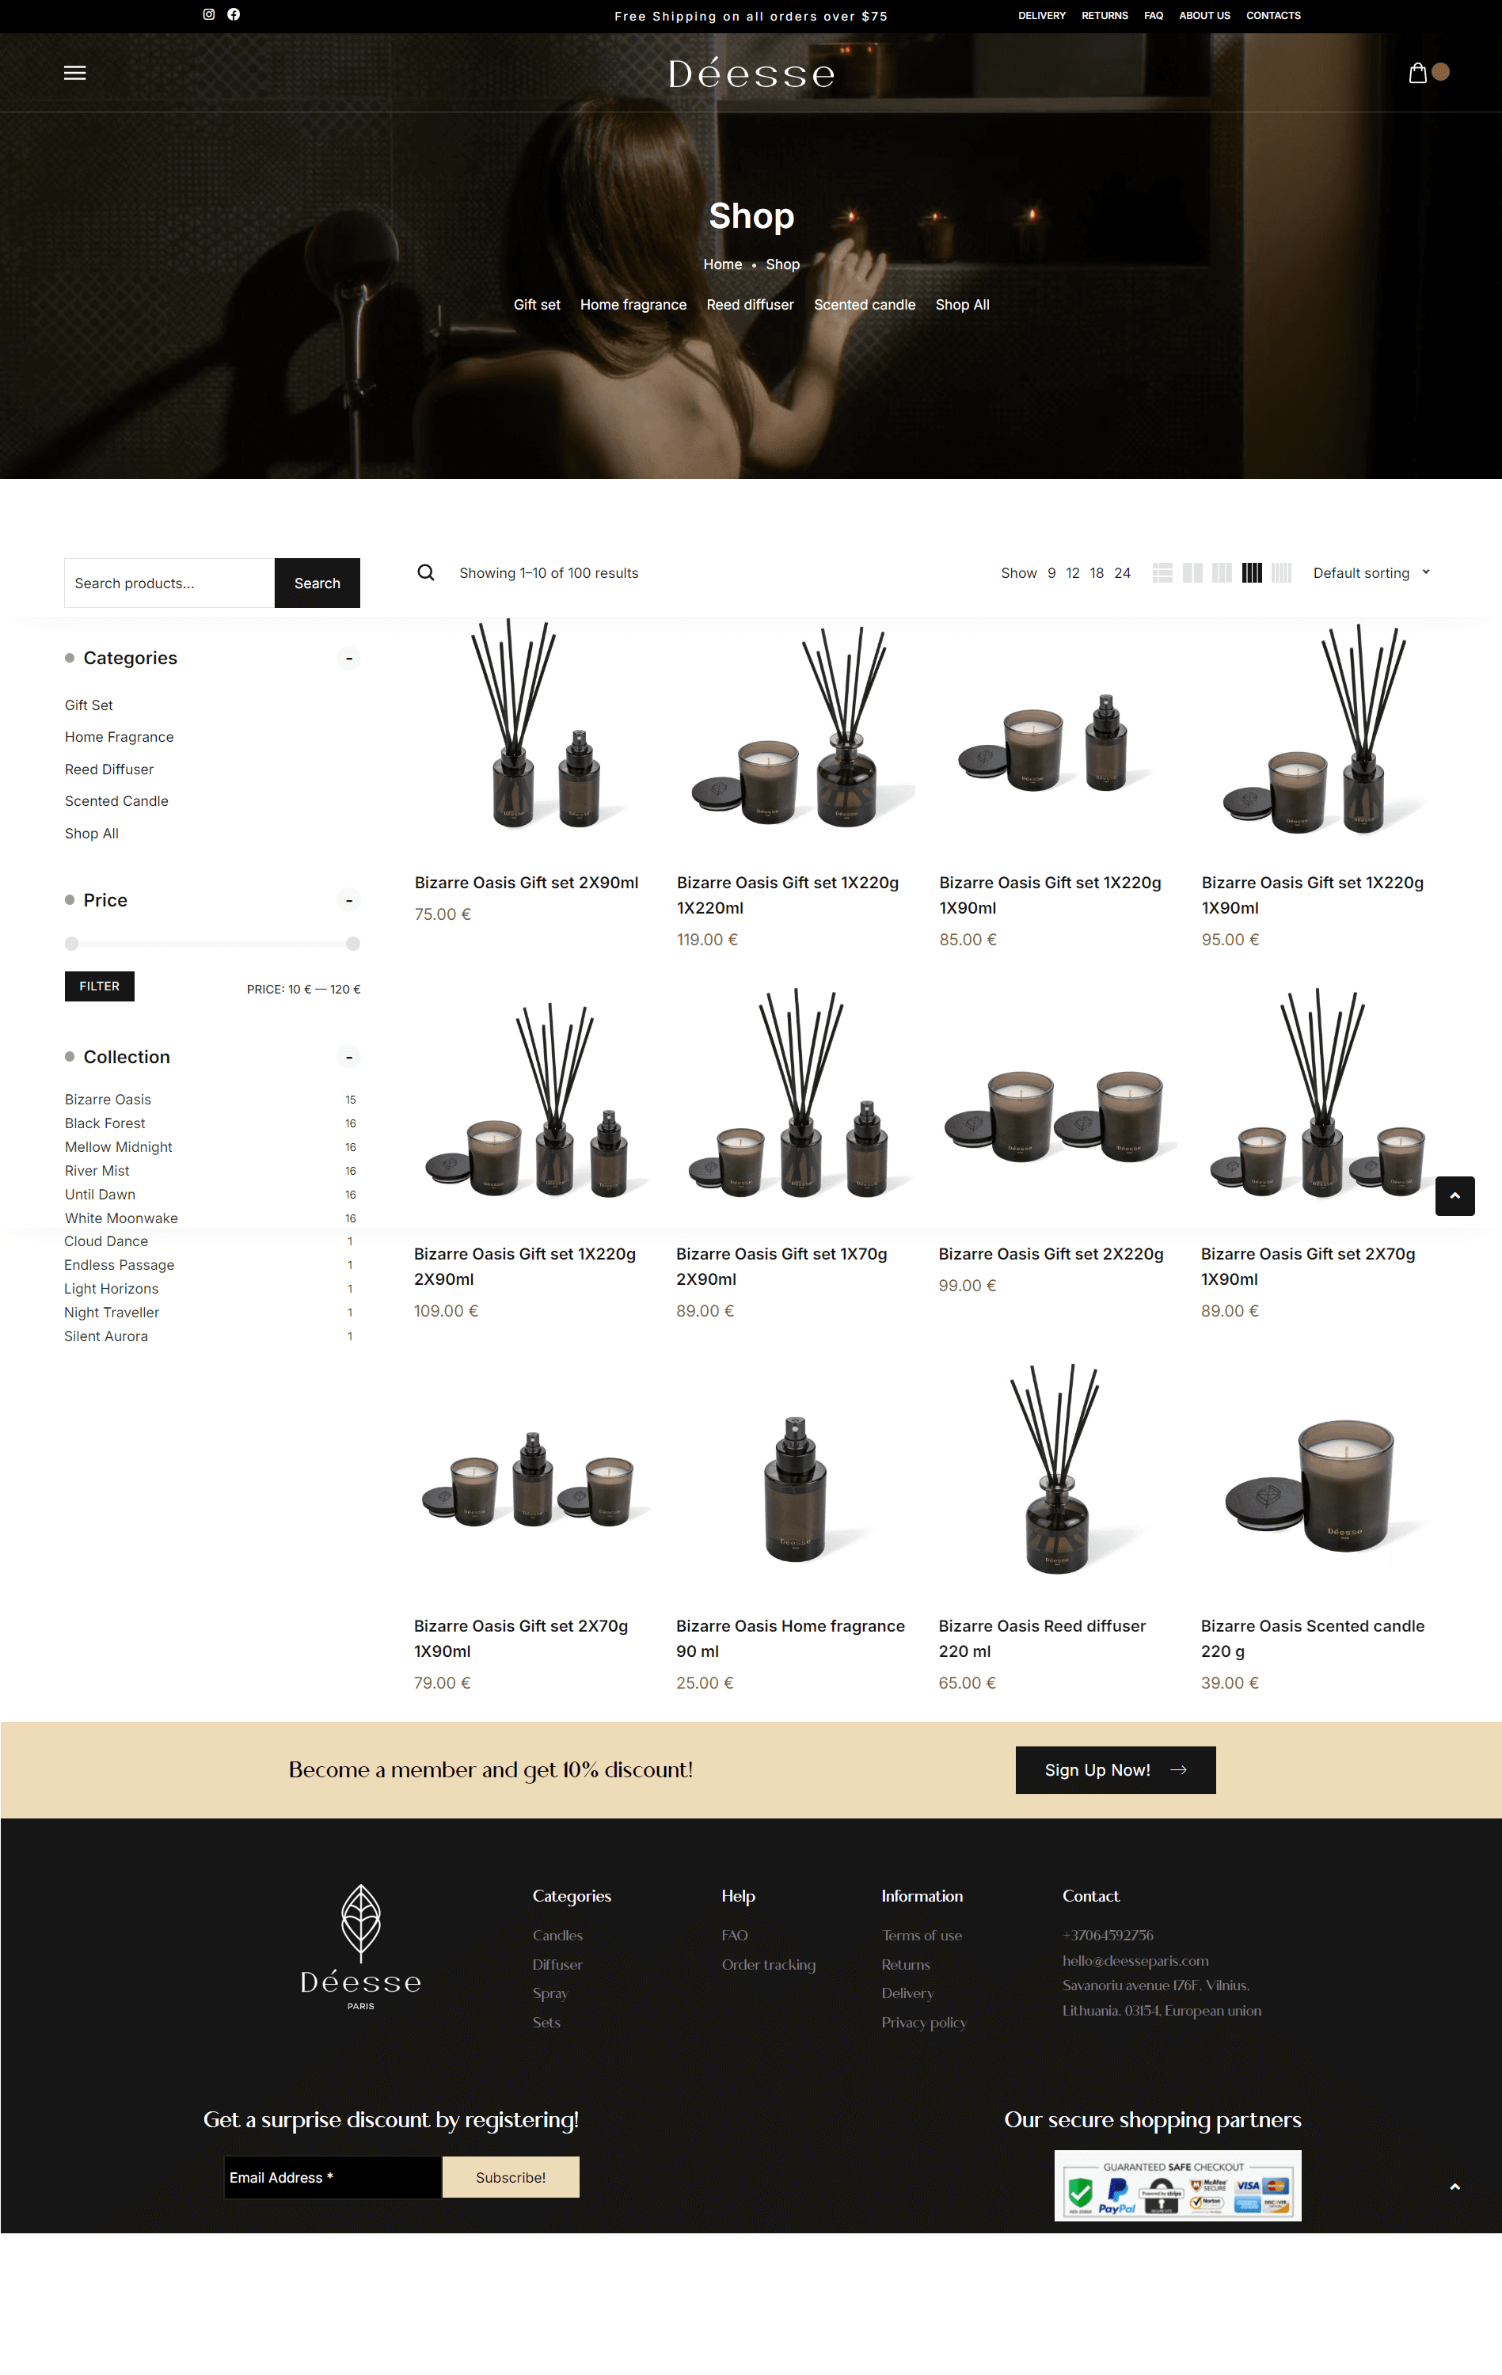The height and width of the screenshot is (2375, 1502).
Task: Click the Sign Up Now! button
Action: tap(1114, 1770)
